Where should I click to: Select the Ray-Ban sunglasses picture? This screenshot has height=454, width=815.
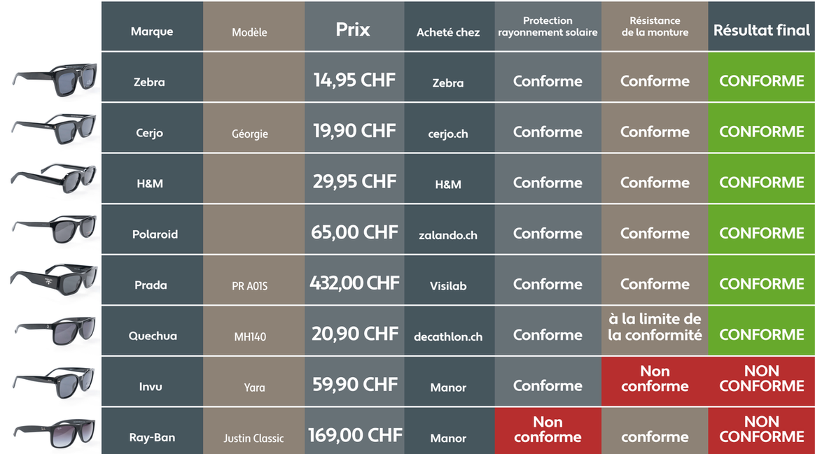55,433
